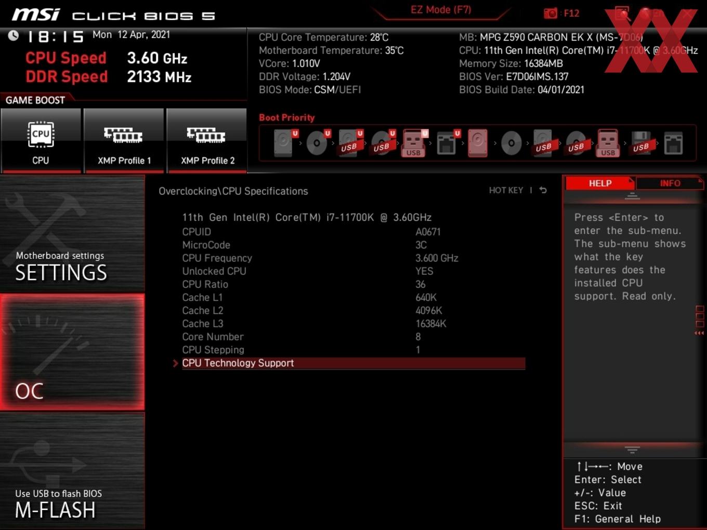Select UEFI USB CD/DVD boot icon
The height and width of the screenshot is (530, 707).
[383, 143]
